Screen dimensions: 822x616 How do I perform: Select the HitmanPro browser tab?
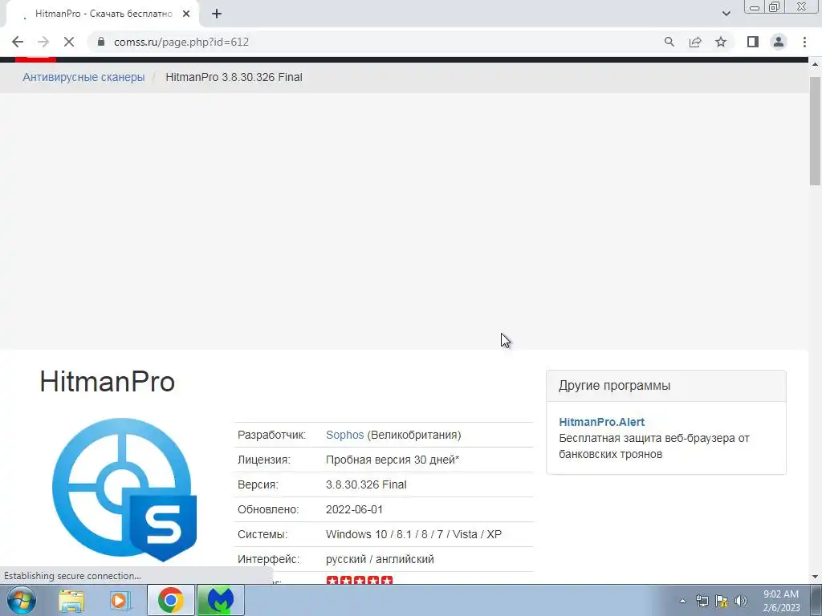pyautogui.click(x=101, y=14)
